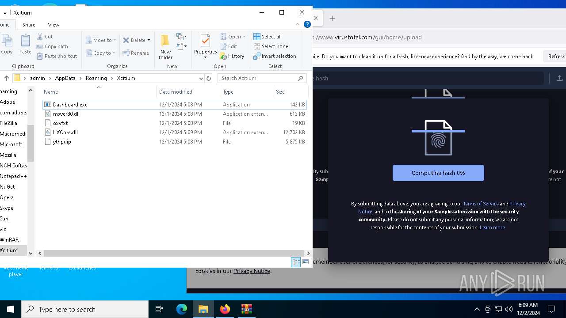This screenshot has height=318, width=566.
Task: Expand the Properties dropdown arrow
Action: click(x=205, y=57)
